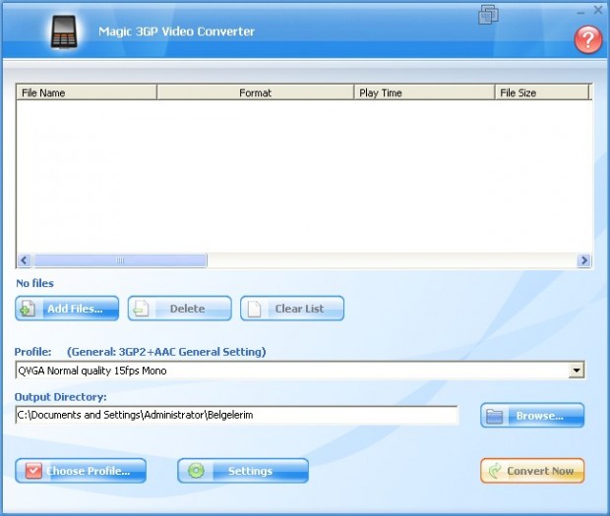This screenshot has width=610, height=516.
Task: Open help via the red question mark icon
Action: (x=587, y=40)
